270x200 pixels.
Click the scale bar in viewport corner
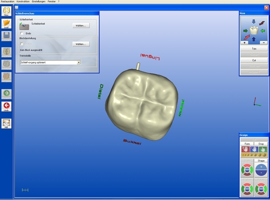(x=25, y=190)
